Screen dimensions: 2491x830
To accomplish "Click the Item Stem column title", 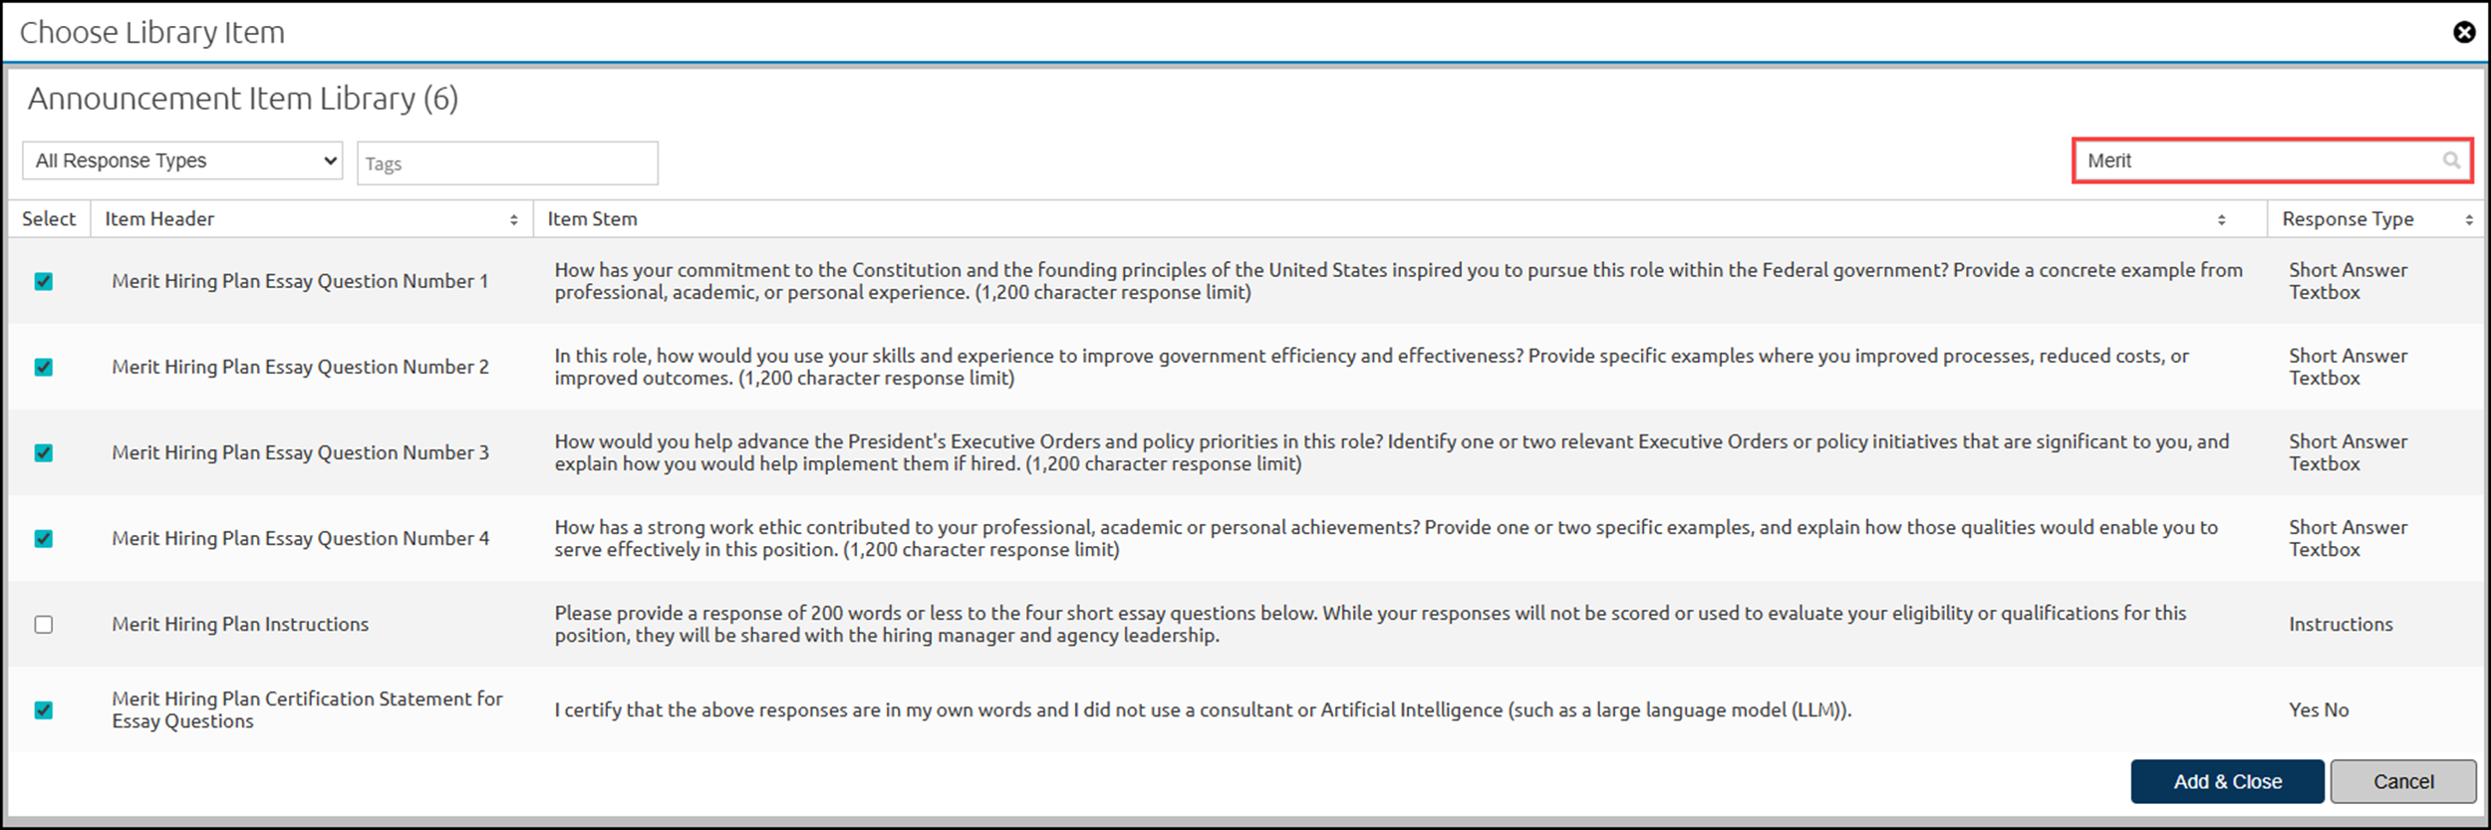I will tap(592, 219).
